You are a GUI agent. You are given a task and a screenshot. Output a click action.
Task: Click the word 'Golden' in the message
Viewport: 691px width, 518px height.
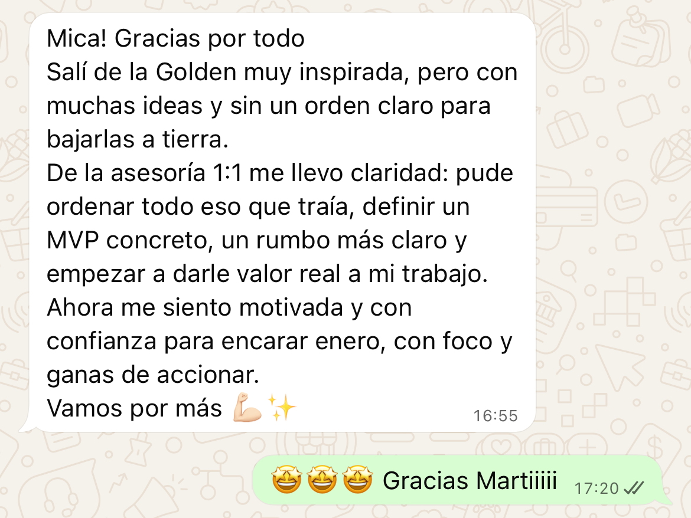[x=196, y=72]
